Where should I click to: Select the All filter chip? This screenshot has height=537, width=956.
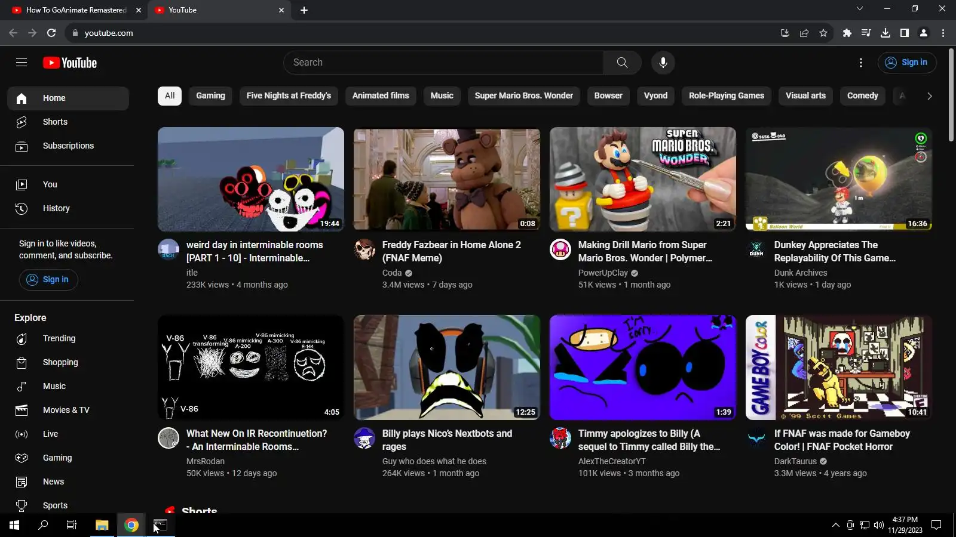(x=170, y=95)
